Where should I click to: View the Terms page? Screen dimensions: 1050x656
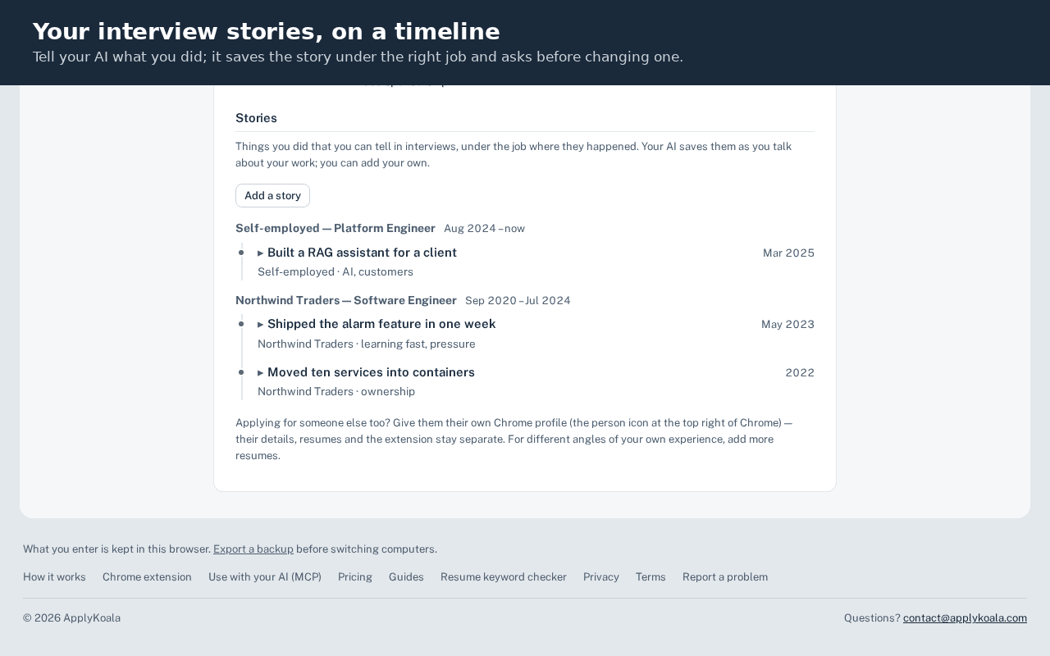point(651,577)
